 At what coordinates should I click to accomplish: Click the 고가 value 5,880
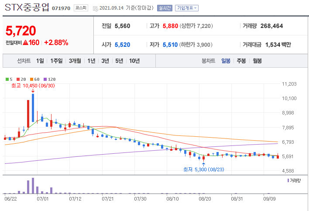tap(170, 26)
